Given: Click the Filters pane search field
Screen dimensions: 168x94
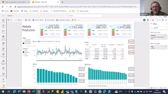Looking at the screenshot, I should click(158, 28).
